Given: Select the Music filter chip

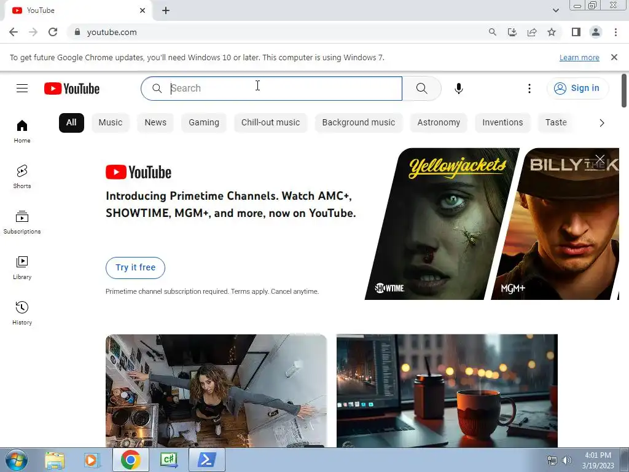Looking at the screenshot, I should pyautogui.click(x=111, y=123).
